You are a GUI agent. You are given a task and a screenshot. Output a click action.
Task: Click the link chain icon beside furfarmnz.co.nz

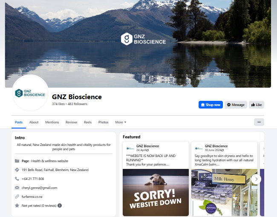(x=17, y=197)
